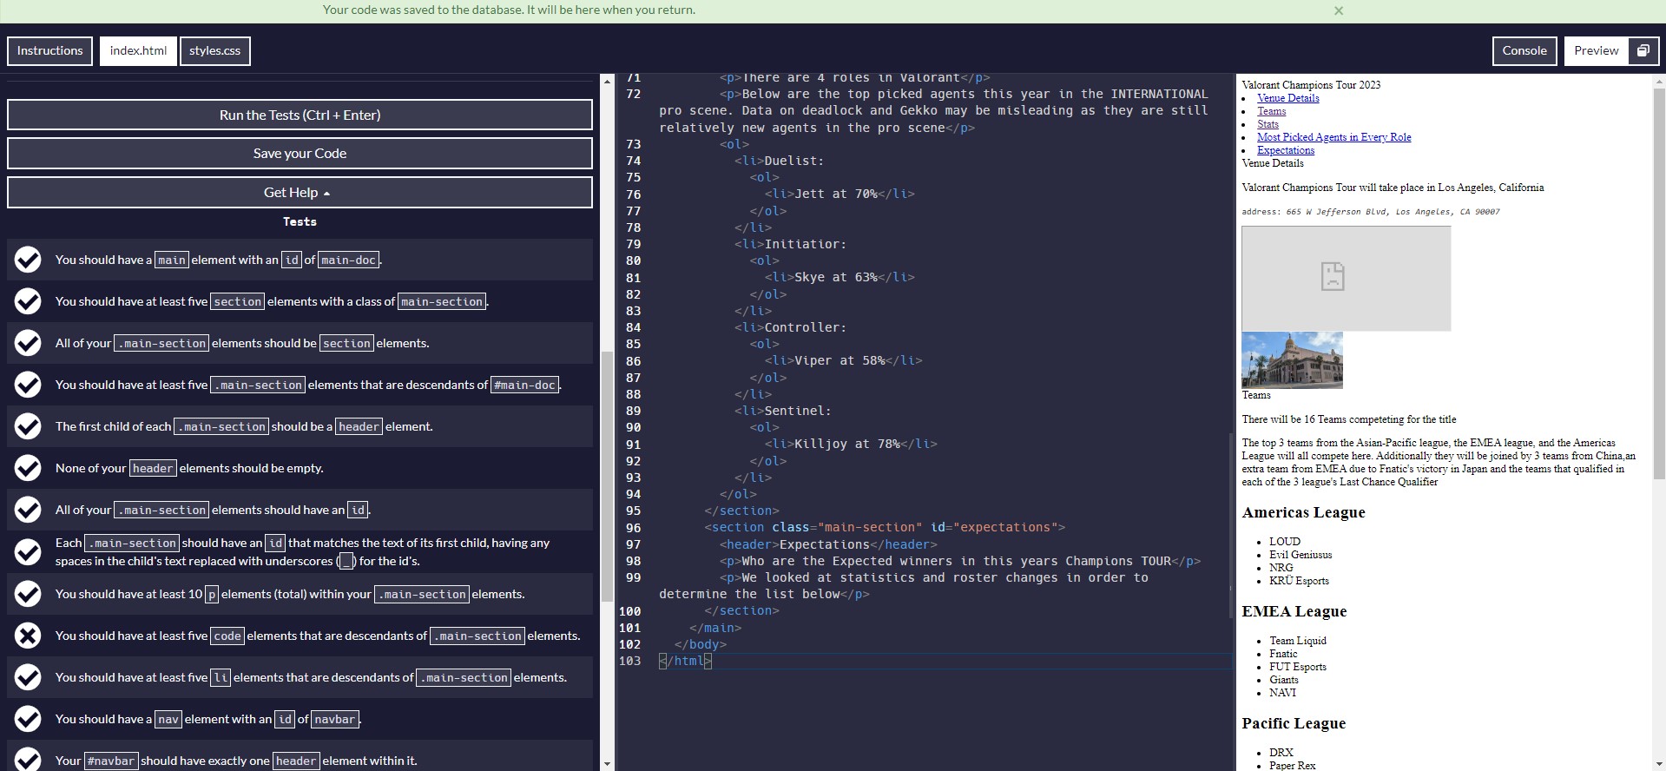Click the checkmark for the nav id navbar test
The height and width of the screenshot is (771, 1666).
point(28,719)
